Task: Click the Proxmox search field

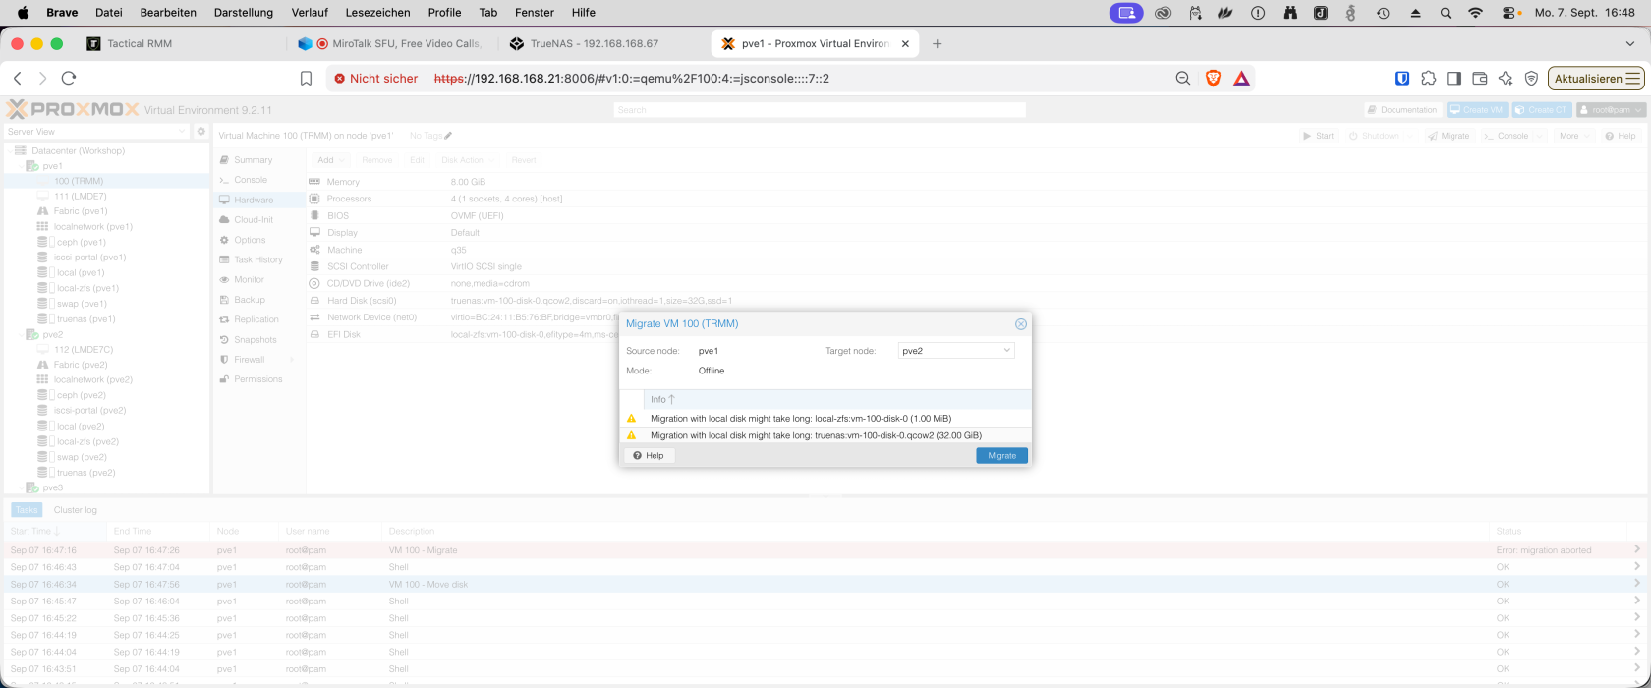Action: [820, 110]
